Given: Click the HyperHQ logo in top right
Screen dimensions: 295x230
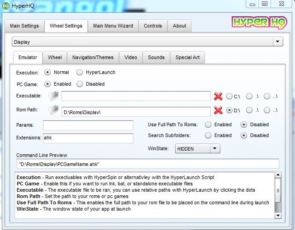Looking at the screenshot, I should (x=259, y=23).
